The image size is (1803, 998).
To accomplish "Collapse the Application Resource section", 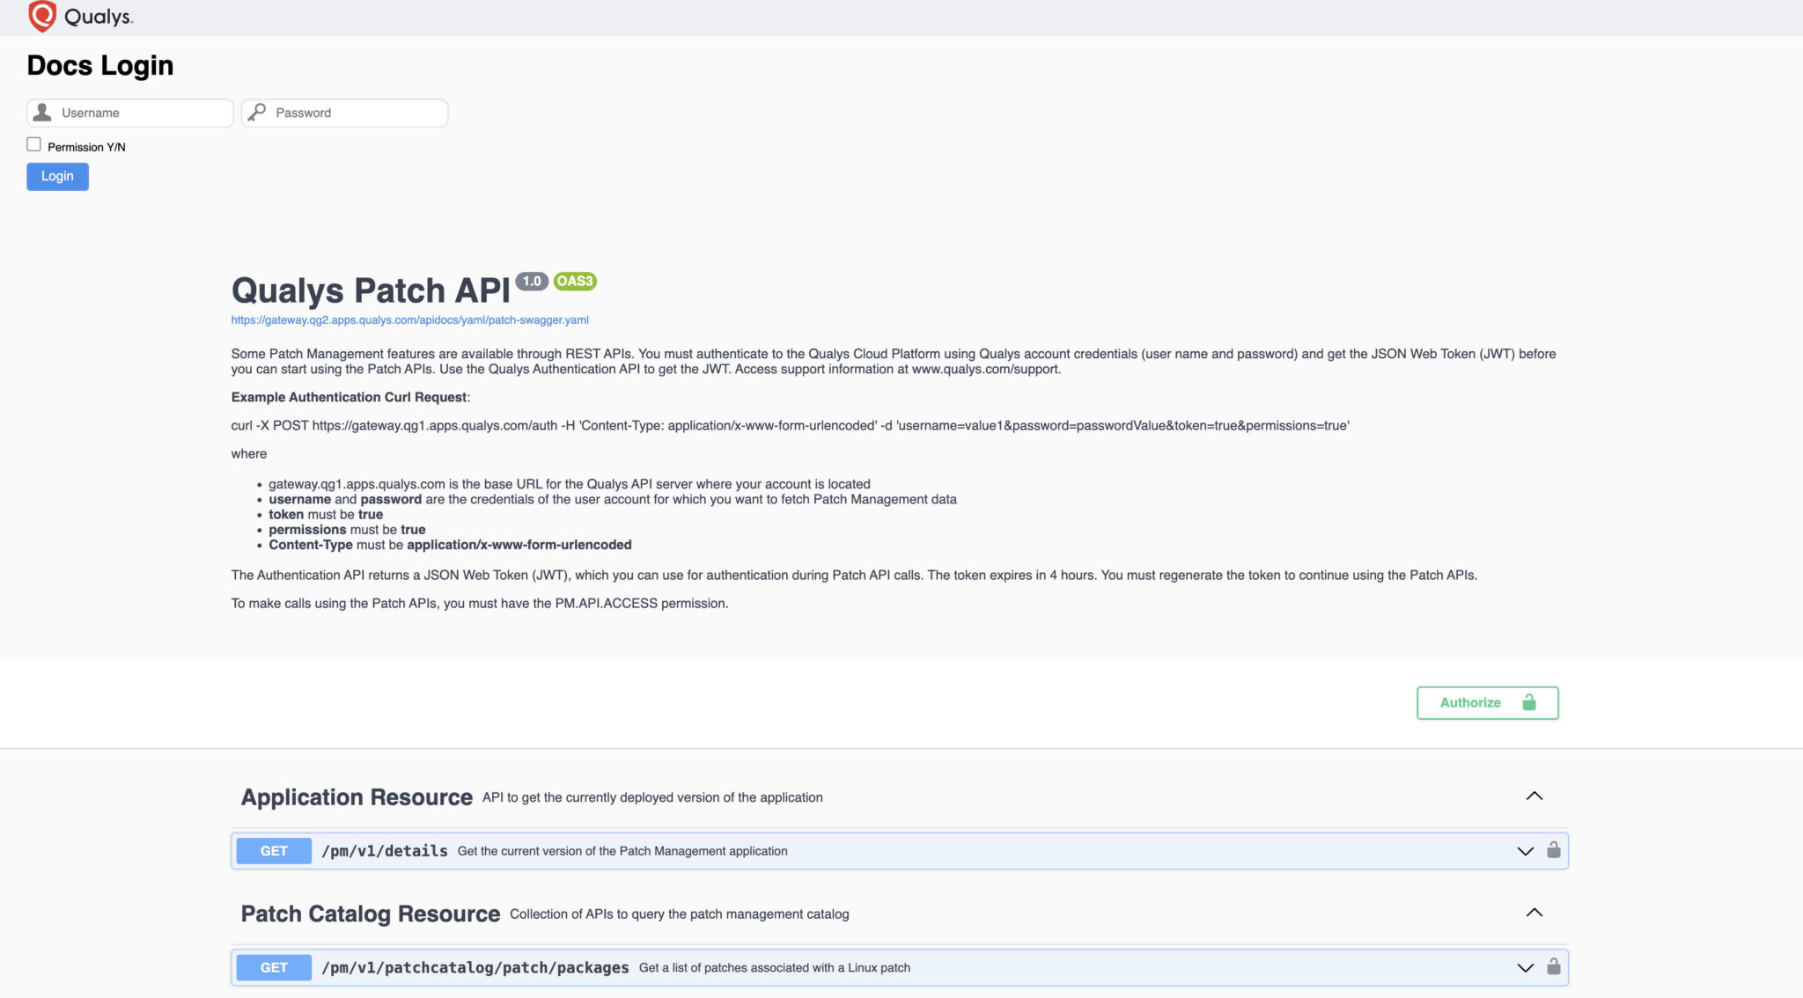I will coord(1535,796).
